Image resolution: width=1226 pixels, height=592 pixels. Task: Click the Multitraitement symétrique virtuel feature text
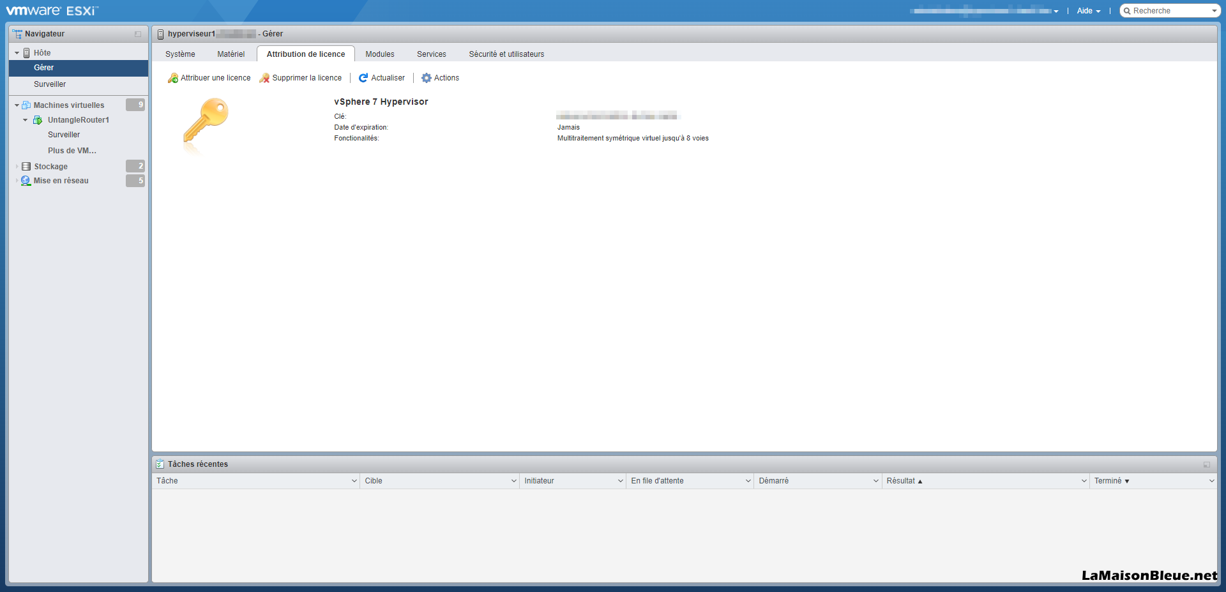pos(633,139)
